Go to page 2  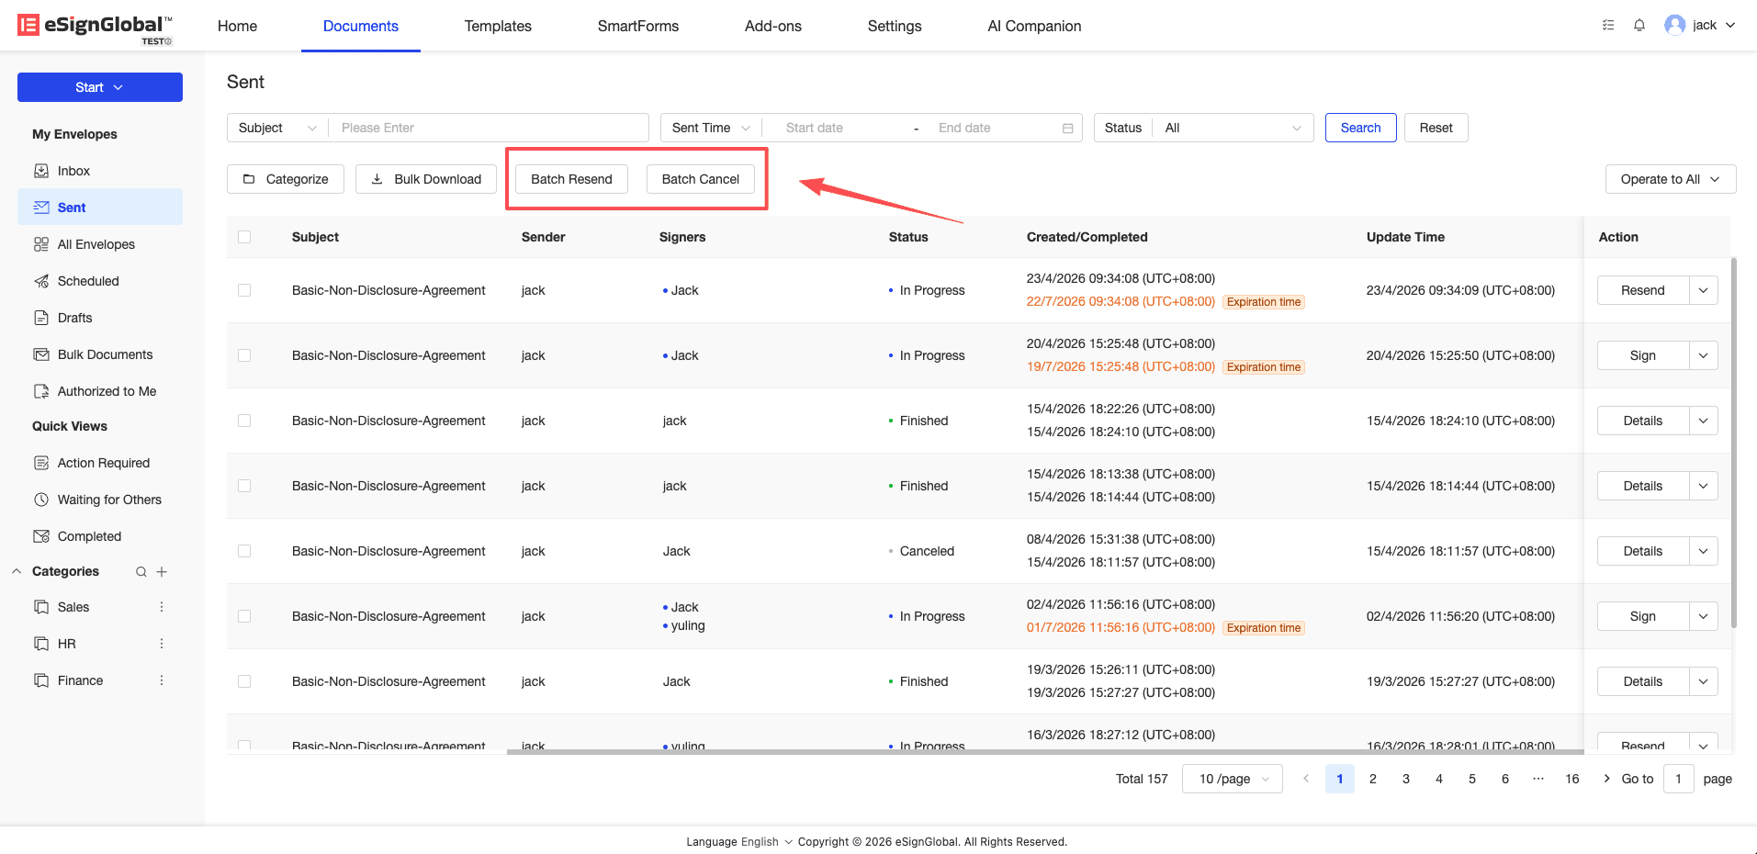pos(1373,779)
